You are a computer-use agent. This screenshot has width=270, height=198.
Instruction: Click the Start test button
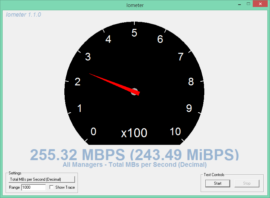(218, 183)
